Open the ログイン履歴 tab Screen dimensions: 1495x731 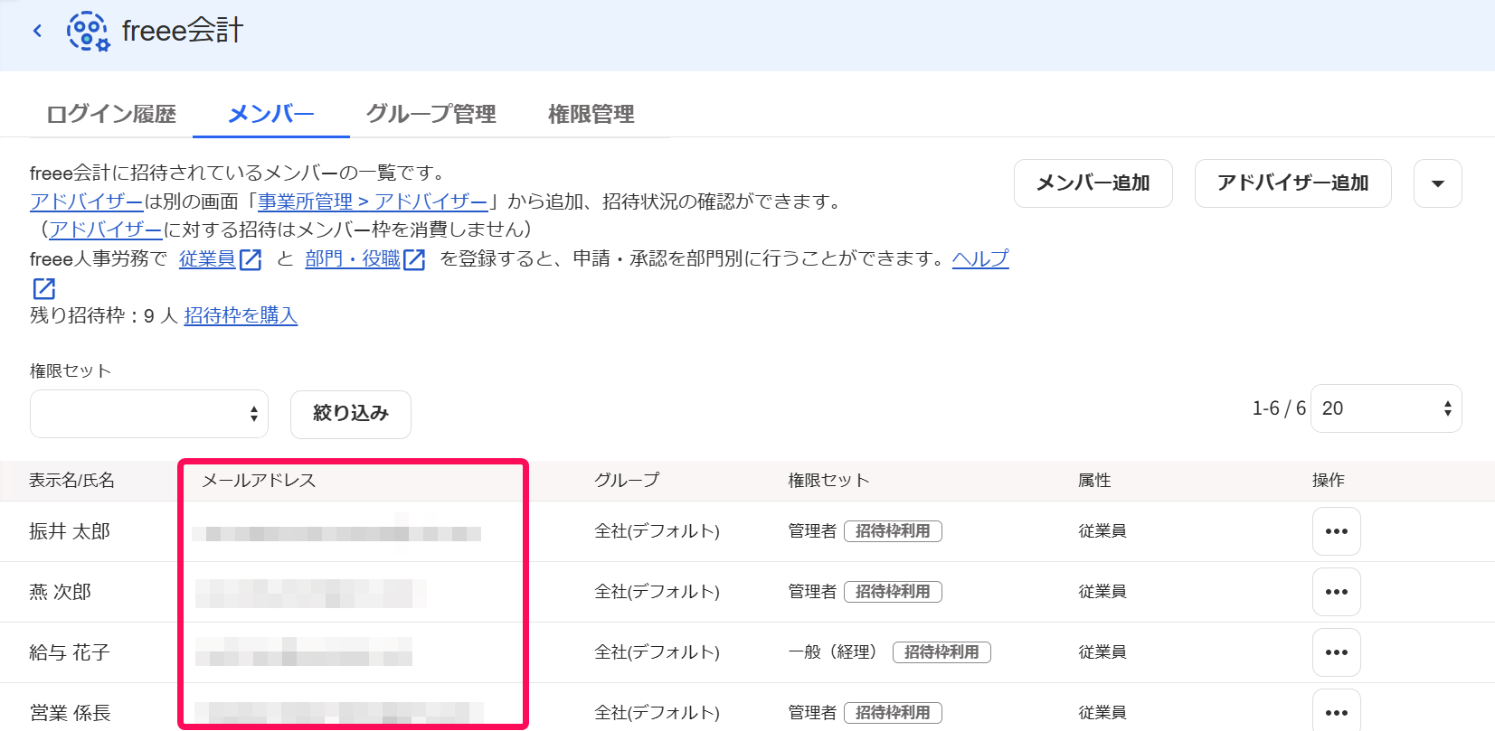[x=111, y=114]
